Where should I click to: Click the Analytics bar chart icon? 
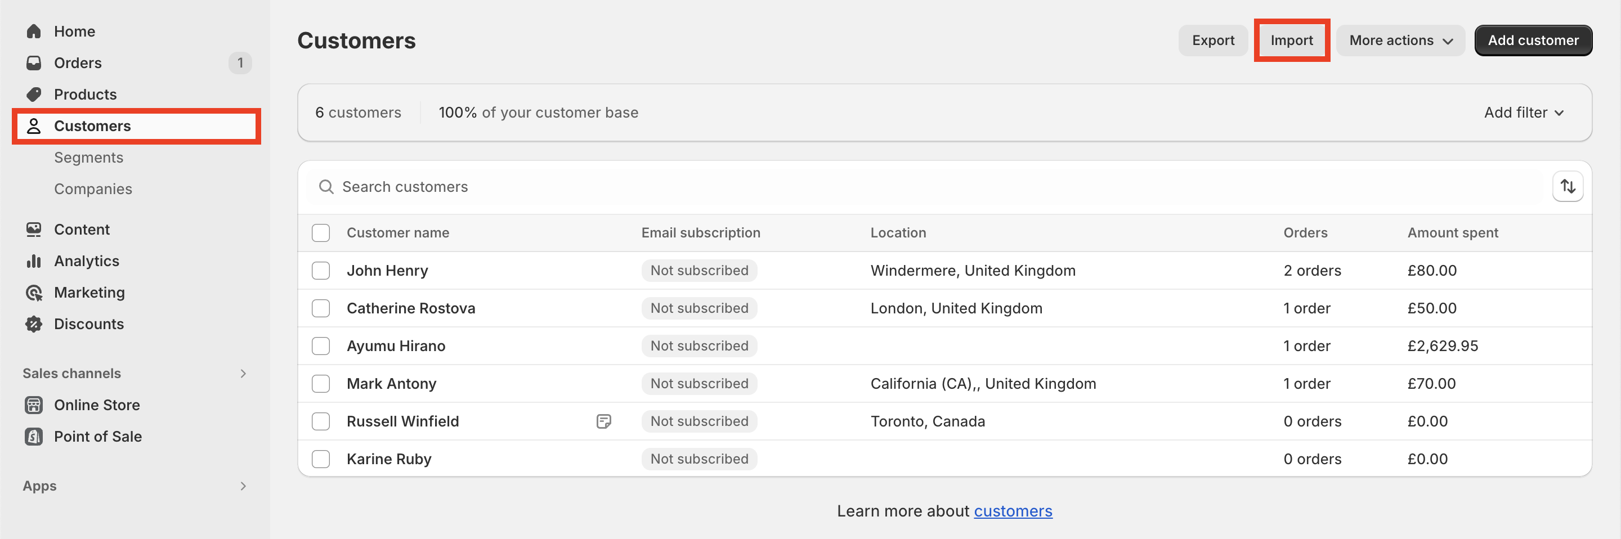pyautogui.click(x=34, y=261)
